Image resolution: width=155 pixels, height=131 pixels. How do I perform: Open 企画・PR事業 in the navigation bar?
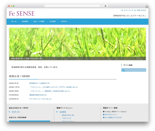[39, 21]
